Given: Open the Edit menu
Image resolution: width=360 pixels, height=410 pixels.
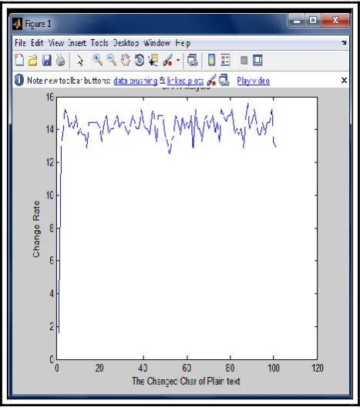Looking at the screenshot, I should point(37,43).
